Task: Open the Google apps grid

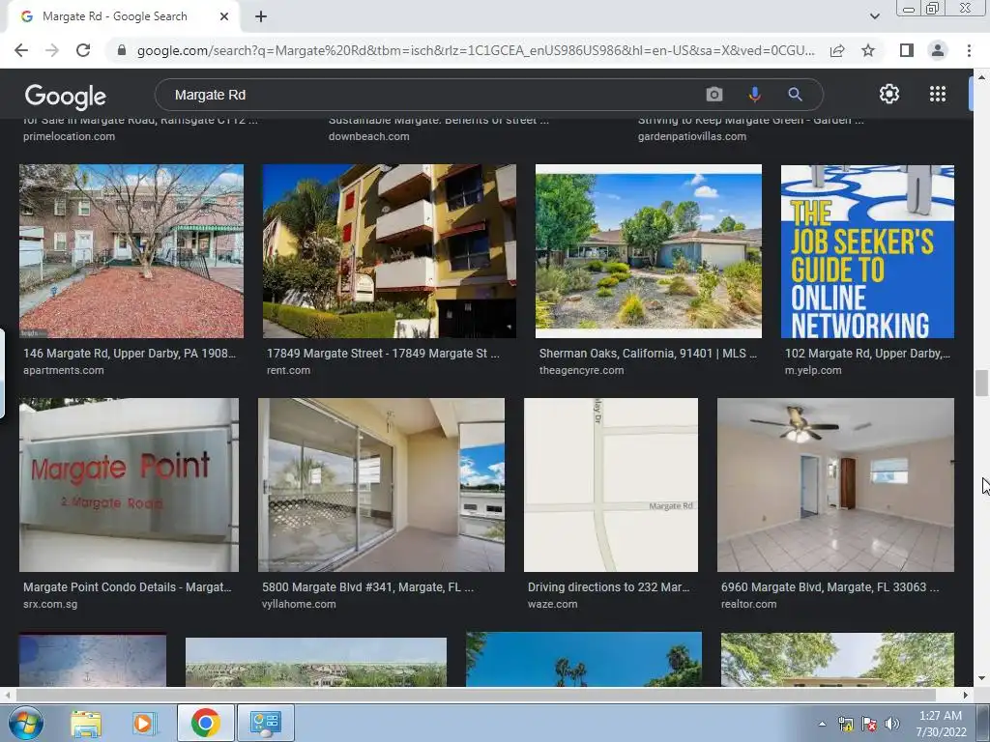Action: tap(938, 94)
